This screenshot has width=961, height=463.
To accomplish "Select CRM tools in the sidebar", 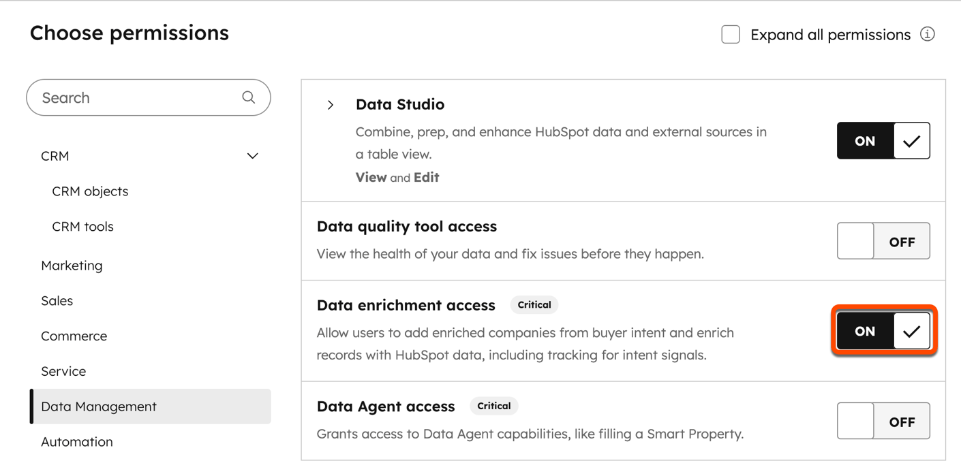I will click(x=82, y=226).
